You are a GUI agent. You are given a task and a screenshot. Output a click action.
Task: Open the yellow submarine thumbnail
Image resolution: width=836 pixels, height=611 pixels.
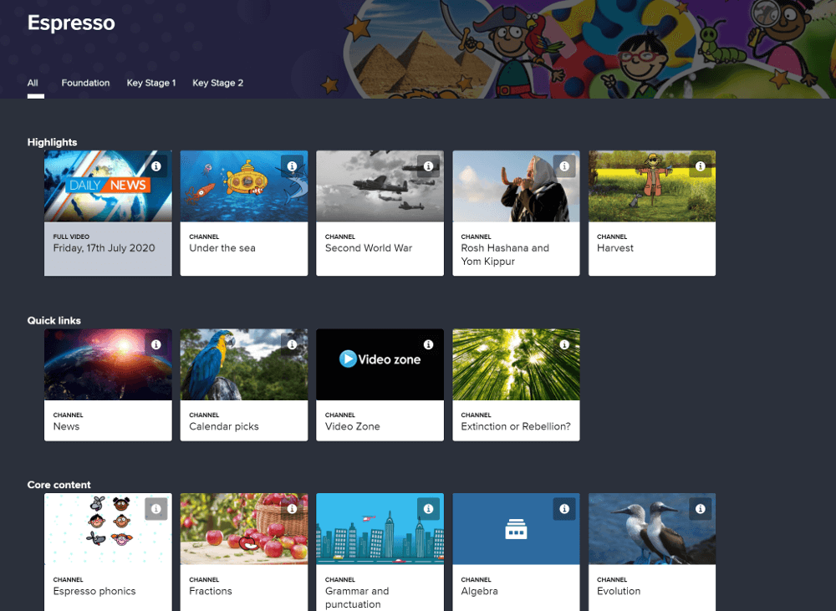point(244,186)
